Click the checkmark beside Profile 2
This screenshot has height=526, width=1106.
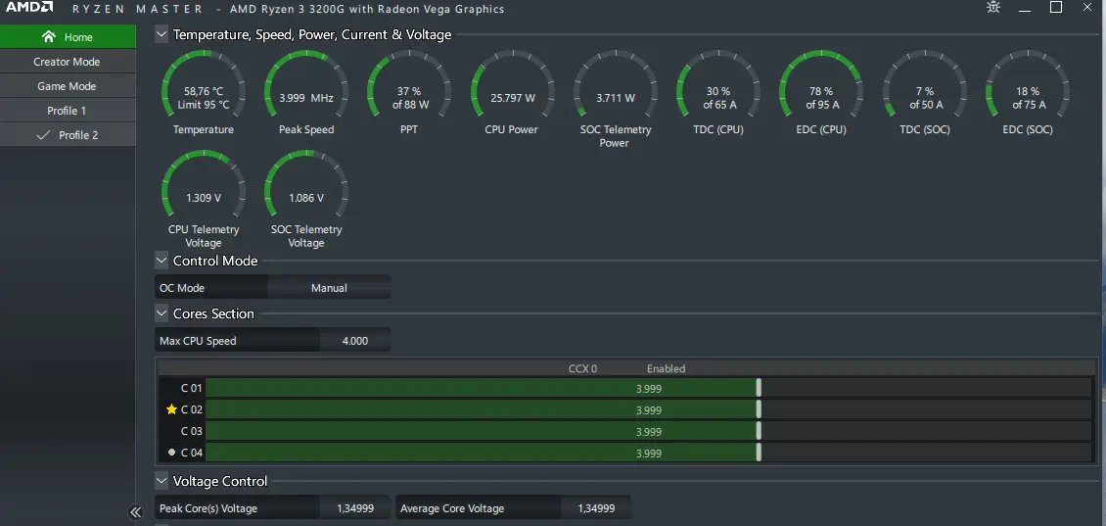point(43,135)
